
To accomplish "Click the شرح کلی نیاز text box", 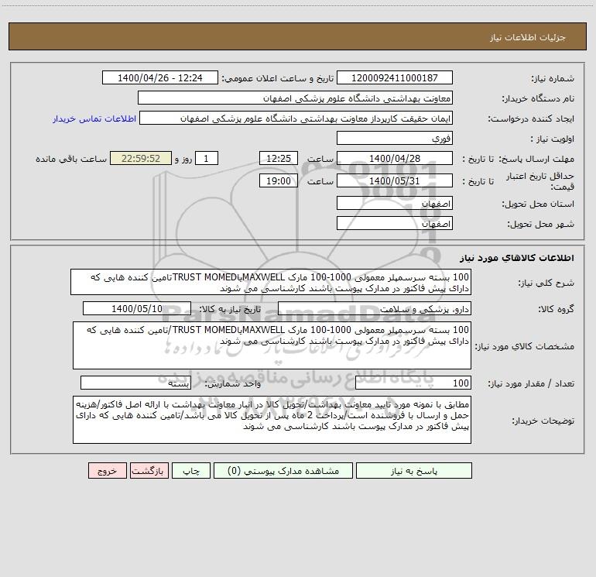I will pos(271,282).
